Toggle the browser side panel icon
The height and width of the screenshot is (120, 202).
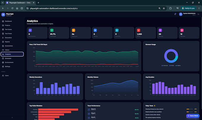point(22,8)
